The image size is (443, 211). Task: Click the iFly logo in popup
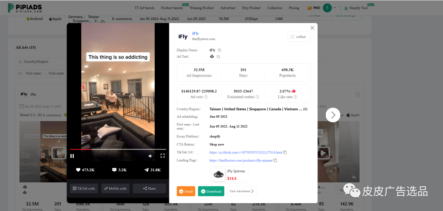[x=183, y=37]
